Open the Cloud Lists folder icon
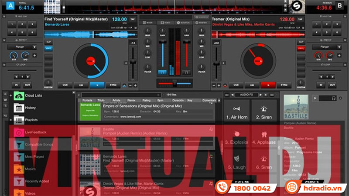Screen dimensions: 349x196 click(x=19, y=96)
